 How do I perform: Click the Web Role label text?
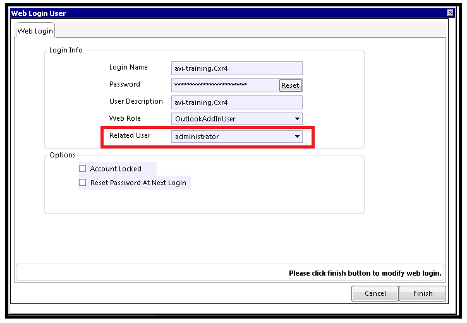(124, 118)
